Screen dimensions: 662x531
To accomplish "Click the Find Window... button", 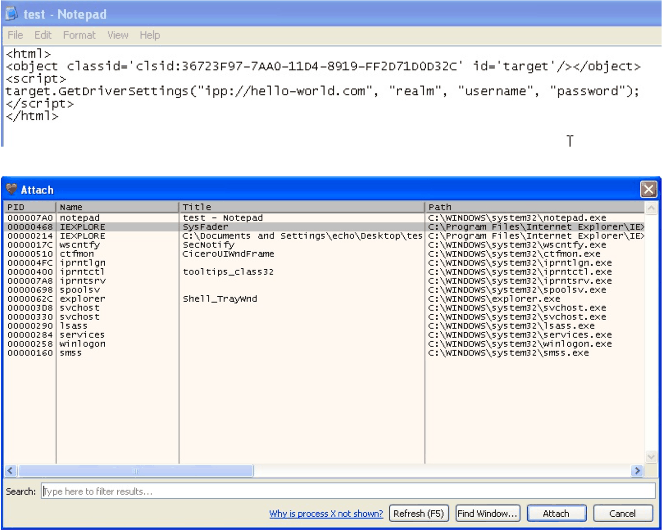I will pos(488,514).
